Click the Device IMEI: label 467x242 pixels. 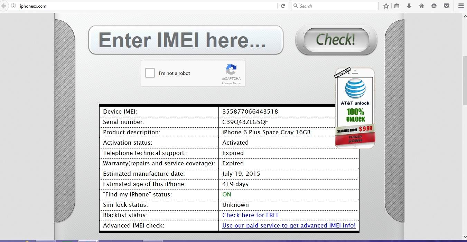(x=120, y=112)
